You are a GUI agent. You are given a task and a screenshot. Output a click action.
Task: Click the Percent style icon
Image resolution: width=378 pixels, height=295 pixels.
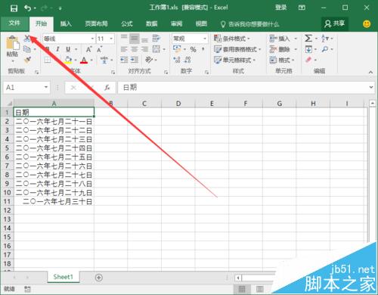pyautogui.click(x=194, y=49)
